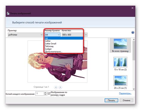Viewport: 141px width, 110px height.
Task: Choose Дополнительно... in the paper size list
Action: pyautogui.click(x=64, y=52)
